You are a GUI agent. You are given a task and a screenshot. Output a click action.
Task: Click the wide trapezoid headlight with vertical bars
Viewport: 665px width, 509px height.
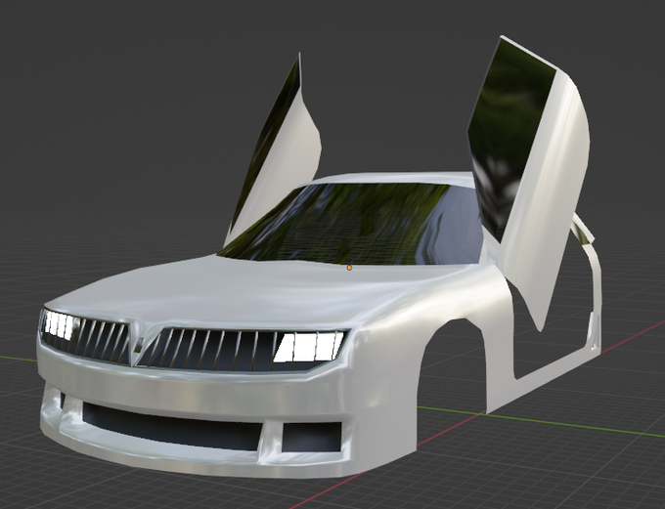pos(309,347)
